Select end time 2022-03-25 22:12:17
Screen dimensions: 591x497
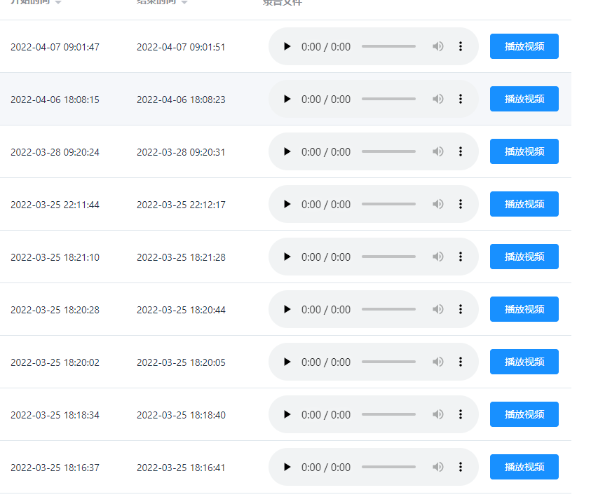coord(181,205)
